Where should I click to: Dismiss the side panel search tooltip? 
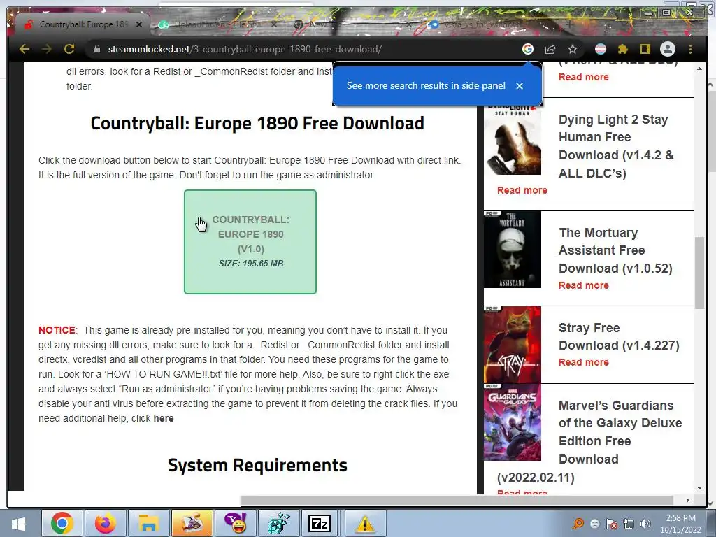click(x=520, y=86)
